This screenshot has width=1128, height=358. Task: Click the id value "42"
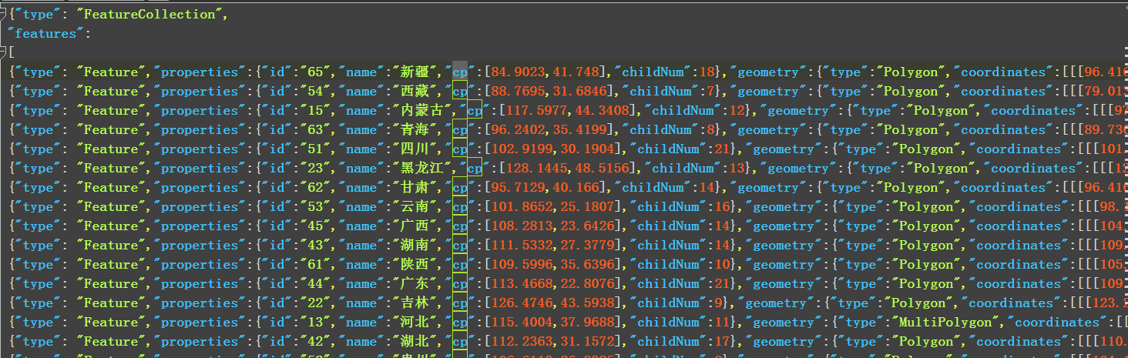click(x=314, y=341)
